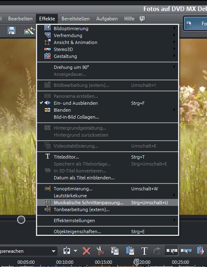207x267 pixels.
Task: Choose Datum als Titel einblenden...
Action: [x=108, y=178]
